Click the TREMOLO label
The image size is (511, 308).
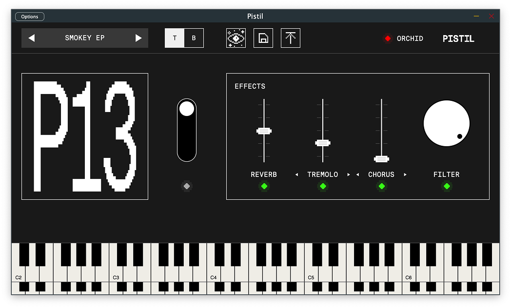click(323, 174)
